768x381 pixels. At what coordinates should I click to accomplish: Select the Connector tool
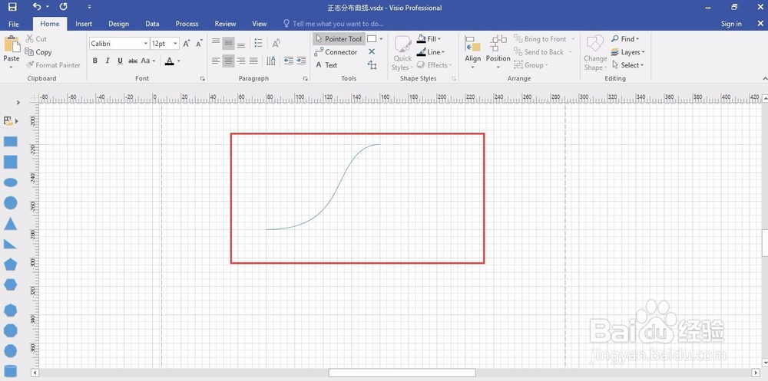click(x=336, y=52)
